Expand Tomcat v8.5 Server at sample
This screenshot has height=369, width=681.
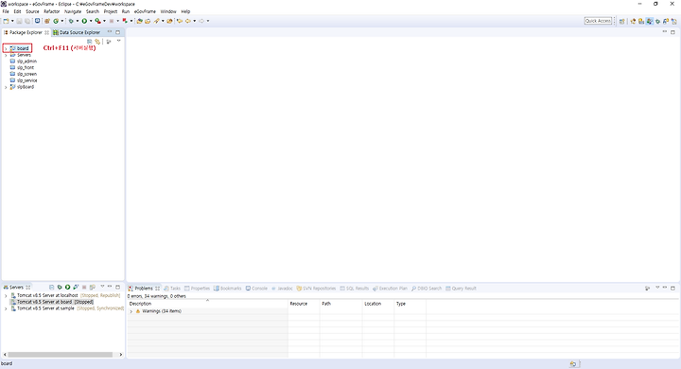[x=6, y=308]
